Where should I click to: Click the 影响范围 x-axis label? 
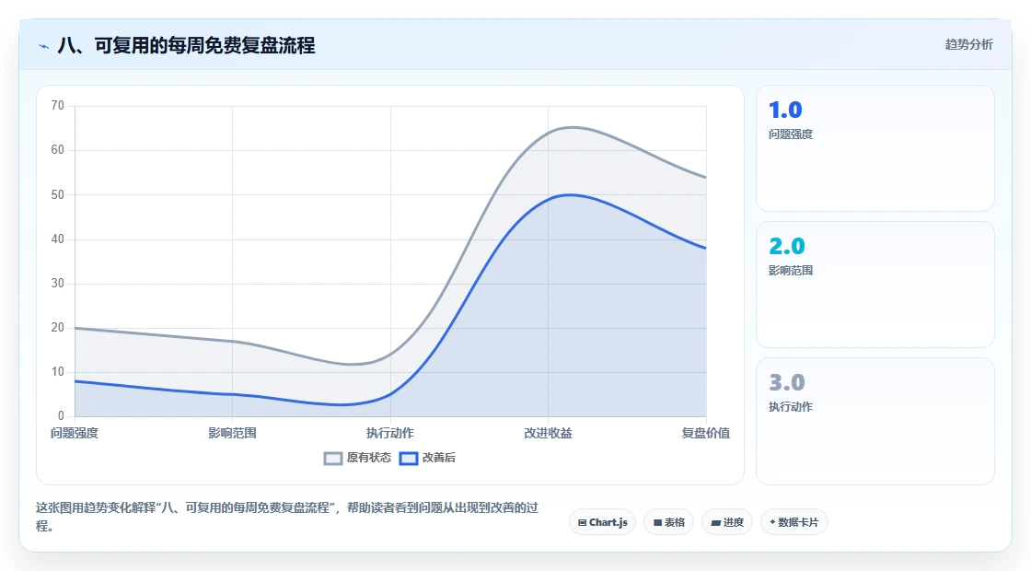tap(232, 433)
